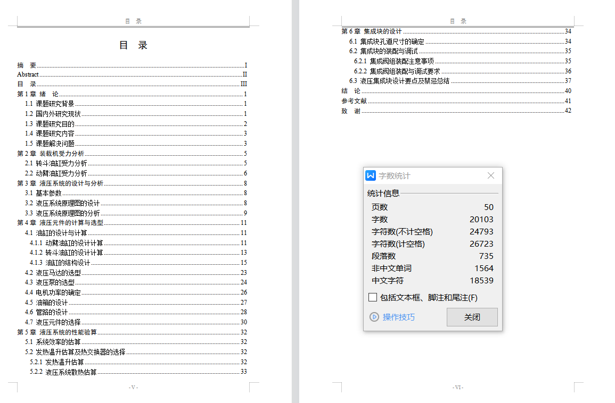
Task: Click the 致 谢 contents entry
Action: tap(456, 111)
